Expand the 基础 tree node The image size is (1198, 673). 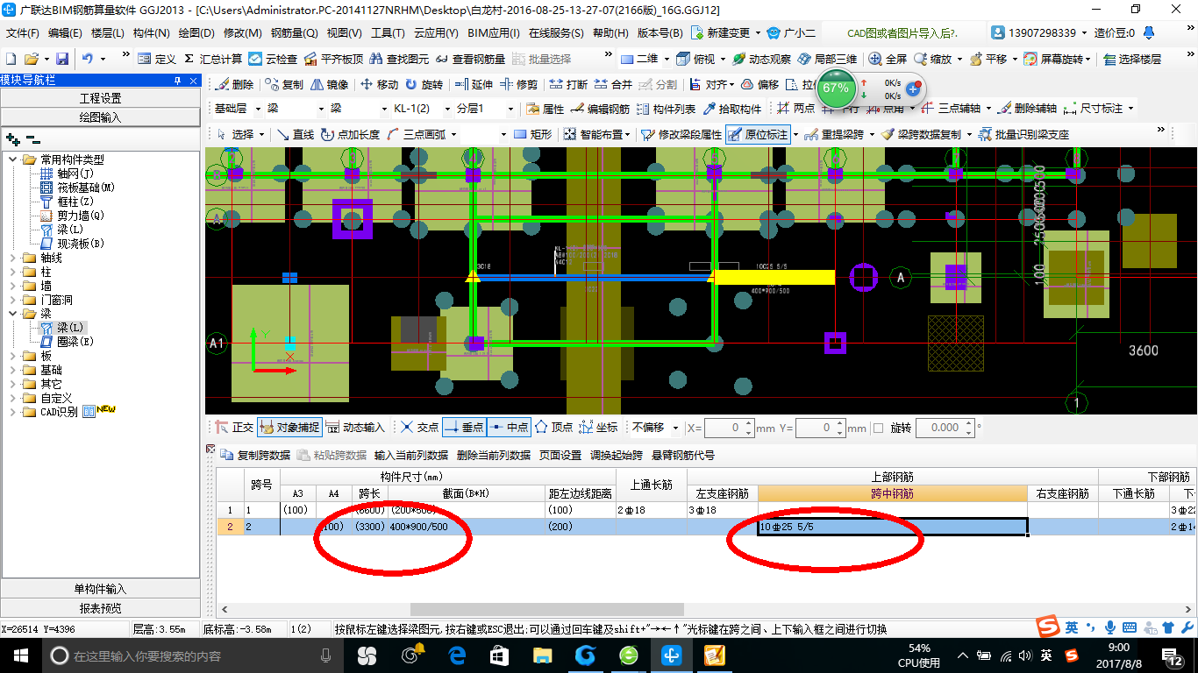click(x=13, y=370)
